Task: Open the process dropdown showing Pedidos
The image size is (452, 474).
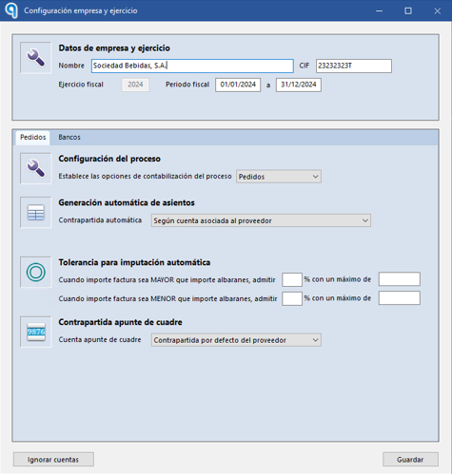Action: tap(279, 177)
